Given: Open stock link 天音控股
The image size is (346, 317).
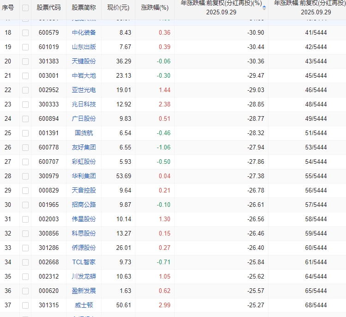Looking at the screenshot, I should (84, 190).
